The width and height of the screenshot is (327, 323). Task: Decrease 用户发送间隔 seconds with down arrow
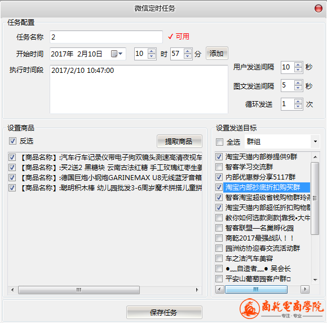click(298, 70)
